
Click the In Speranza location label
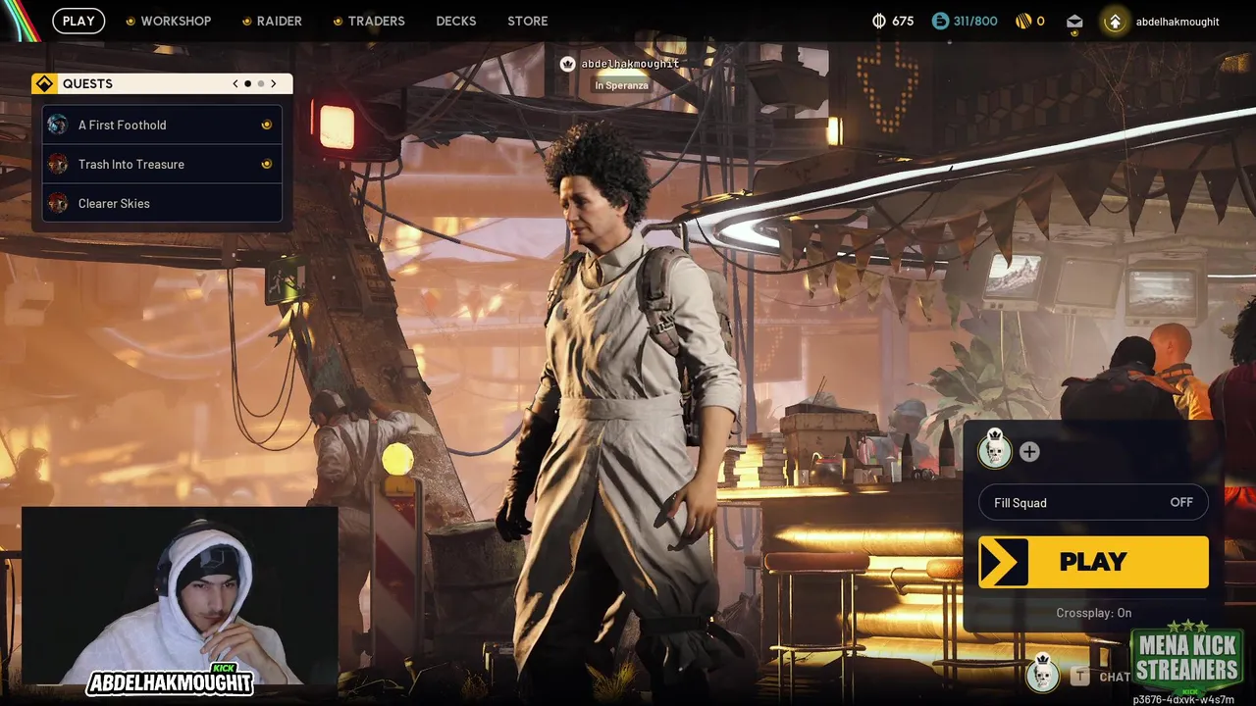tap(622, 85)
